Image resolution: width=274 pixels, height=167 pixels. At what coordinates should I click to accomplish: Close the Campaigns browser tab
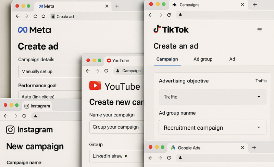point(242,4)
